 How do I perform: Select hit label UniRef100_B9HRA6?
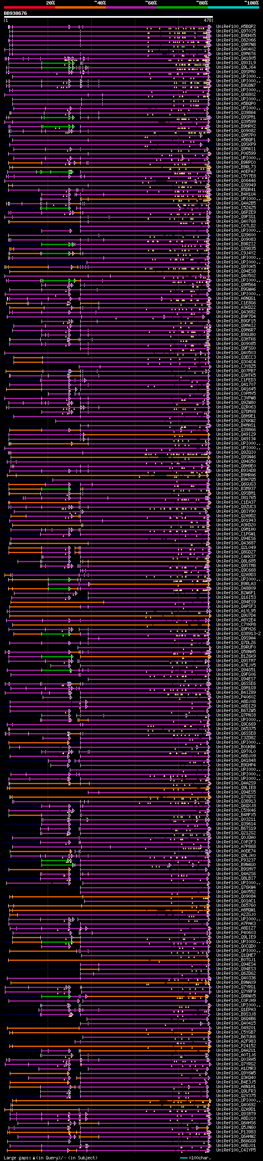click(236, 475)
